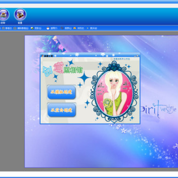This screenshot has height=178, width=178.
Task: Choose the square crop tool icon
Action: click(x=62, y=28)
